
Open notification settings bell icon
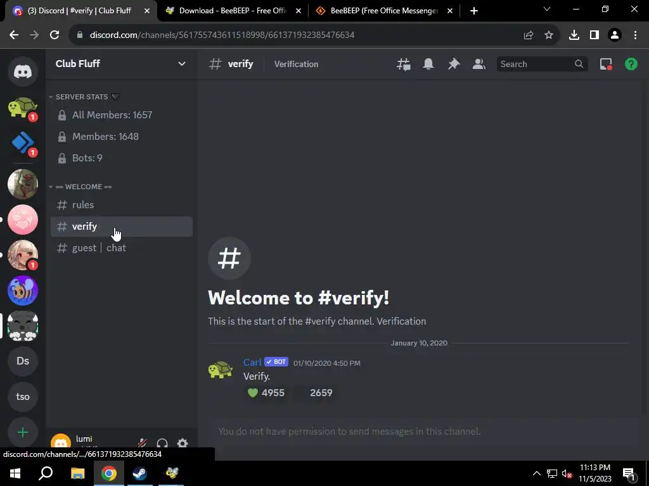428,64
